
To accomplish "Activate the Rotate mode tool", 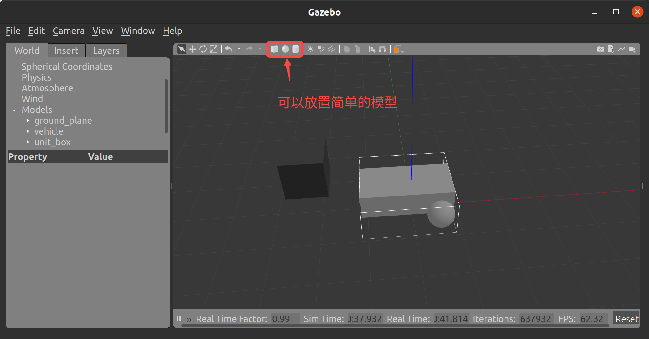I will (x=203, y=49).
